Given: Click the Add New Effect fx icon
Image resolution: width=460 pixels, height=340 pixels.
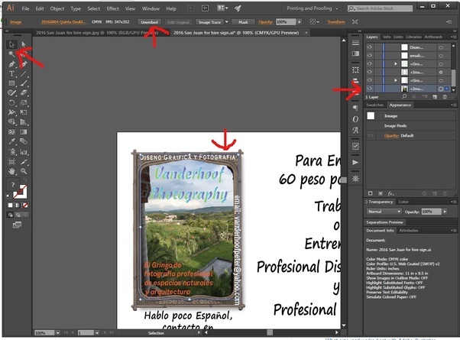Looking at the screenshot, I should (x=390, y=193).
